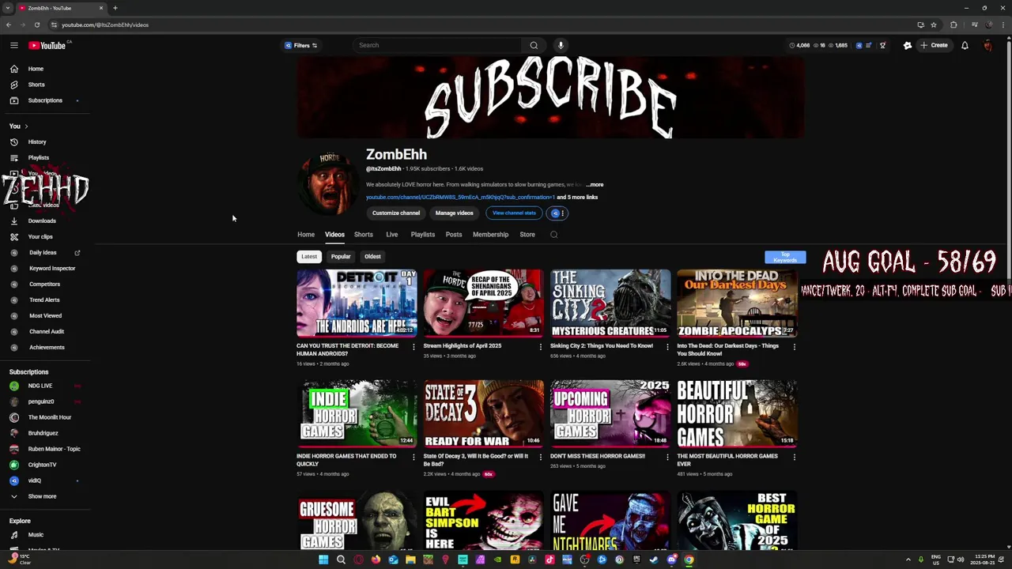Open vidIQ Achievements
This screenshot has height=569, width=1012.
[x=47, y=347]
